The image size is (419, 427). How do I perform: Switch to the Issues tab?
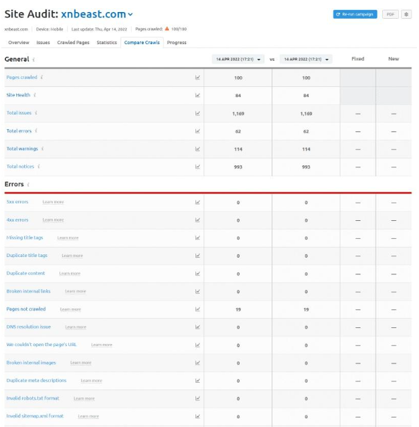[x=43, y=42]
